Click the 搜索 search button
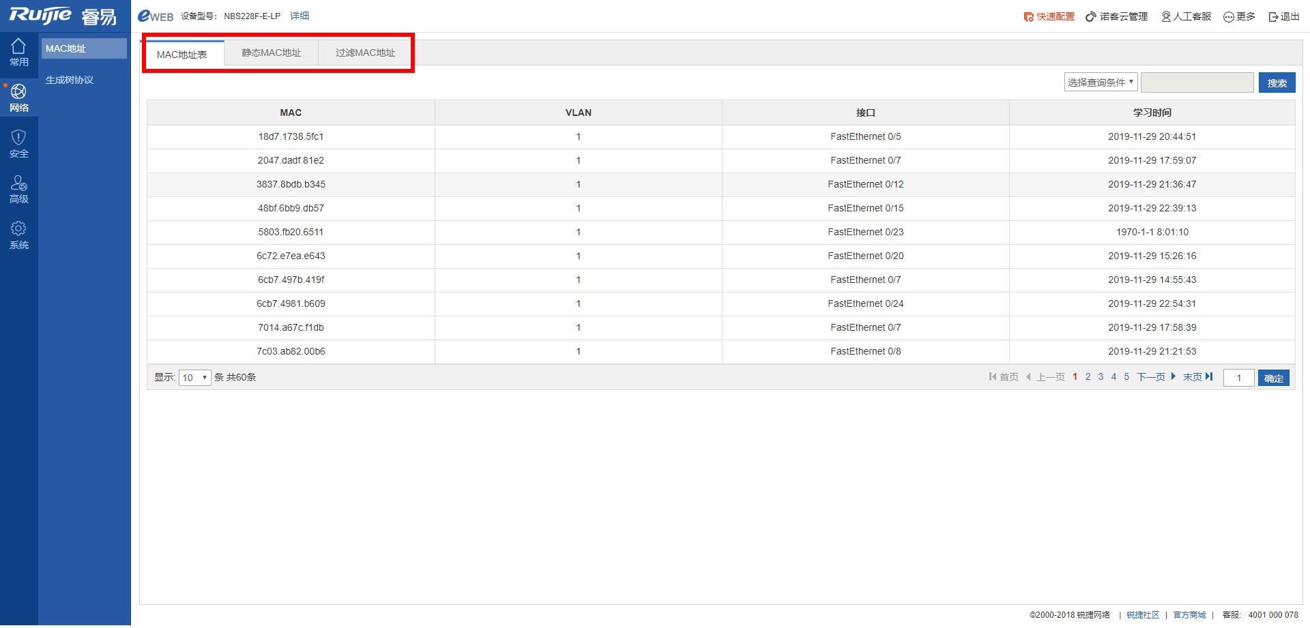 [1277, 83]
